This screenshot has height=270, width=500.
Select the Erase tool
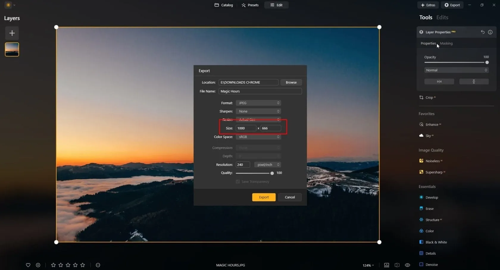pos(429,208)
